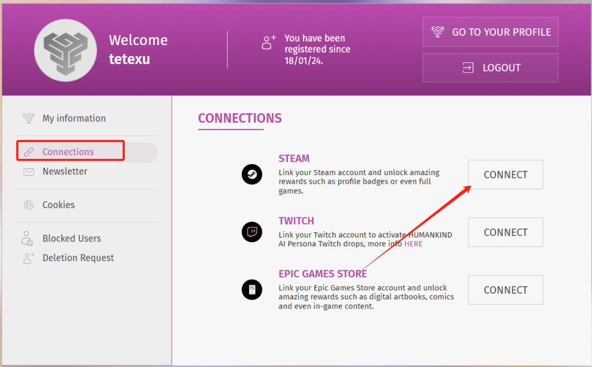Click the CONNECTIONS page title
The image size is (592, 367).
pos(240,118)
